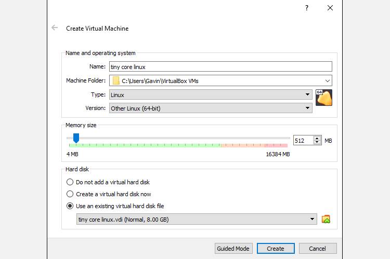The image size is (390, 259).
Task: Click the '4 MB' minimum label
Action: [72, 154]
